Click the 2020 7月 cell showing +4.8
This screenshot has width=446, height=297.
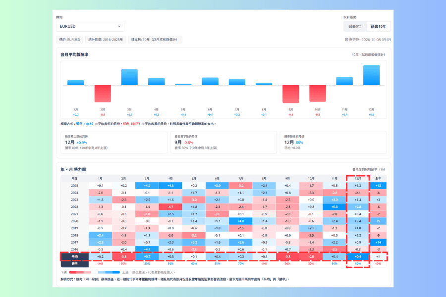click(x=241, y=221)
